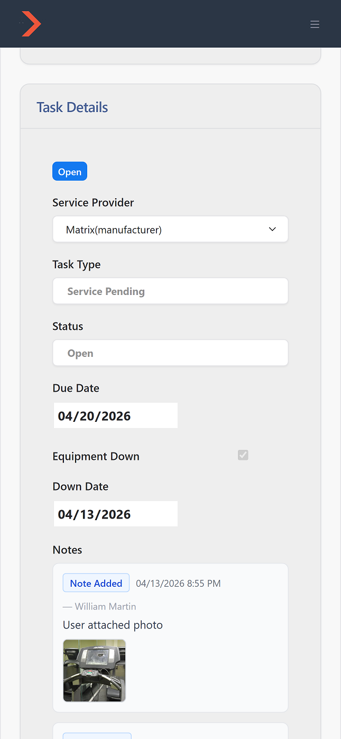Open the navigation hamburger menu

(x=315, y=24)
